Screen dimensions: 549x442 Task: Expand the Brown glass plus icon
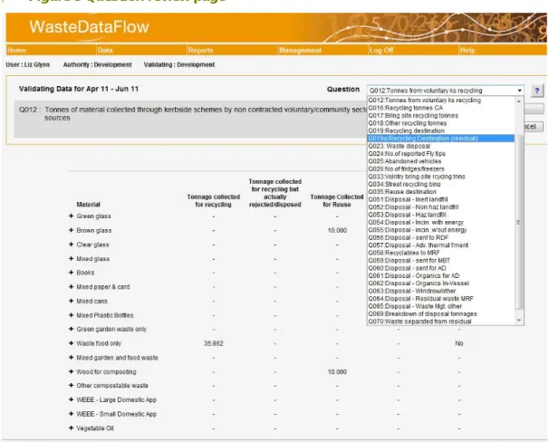pos(71,230)
